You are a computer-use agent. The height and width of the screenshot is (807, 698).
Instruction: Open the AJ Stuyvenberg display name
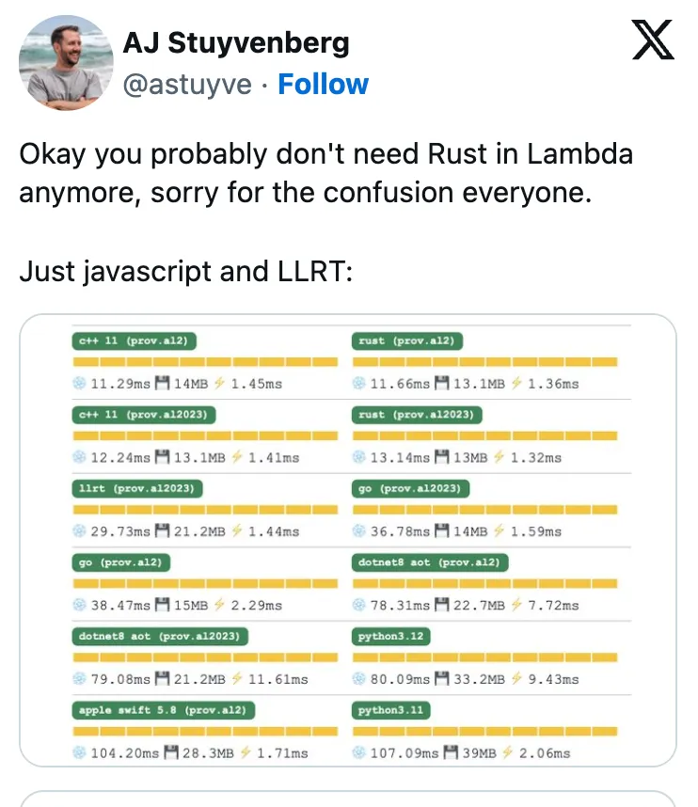(236, 42)
